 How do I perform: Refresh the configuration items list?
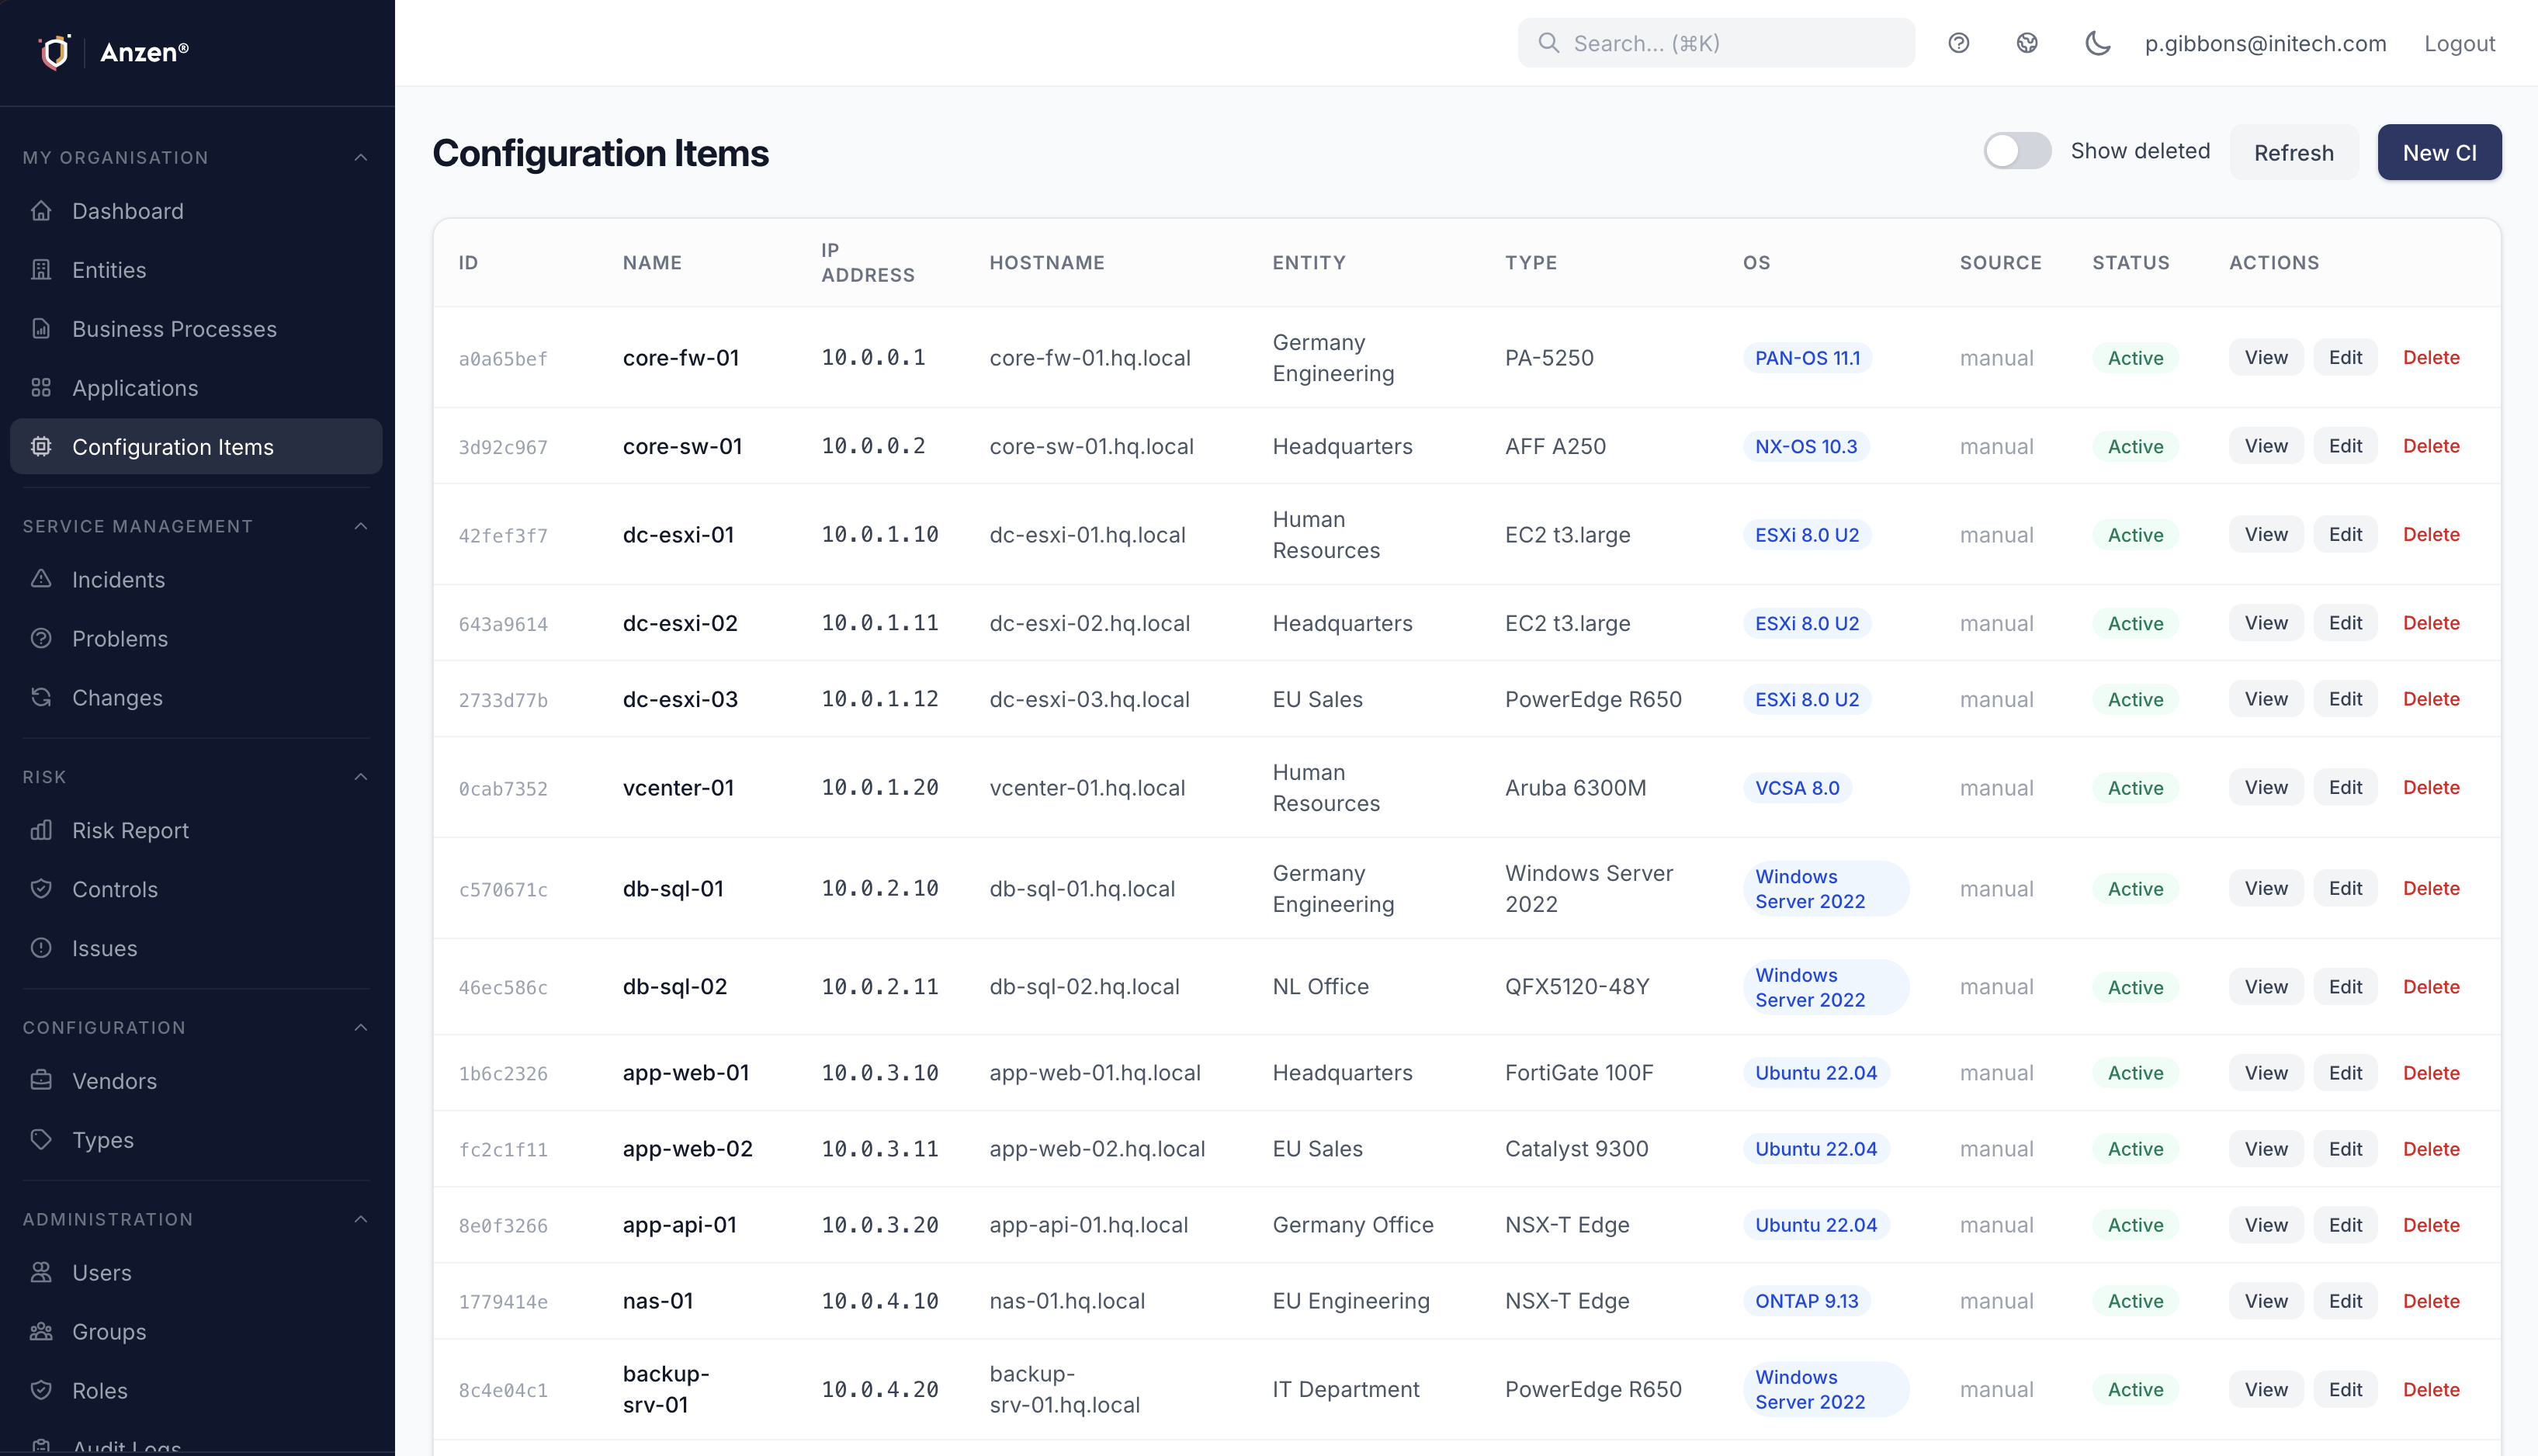2294,152
